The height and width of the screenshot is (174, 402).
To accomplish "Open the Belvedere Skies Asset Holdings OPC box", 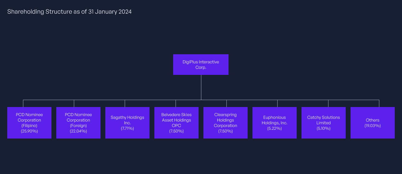I will point(176,123).
